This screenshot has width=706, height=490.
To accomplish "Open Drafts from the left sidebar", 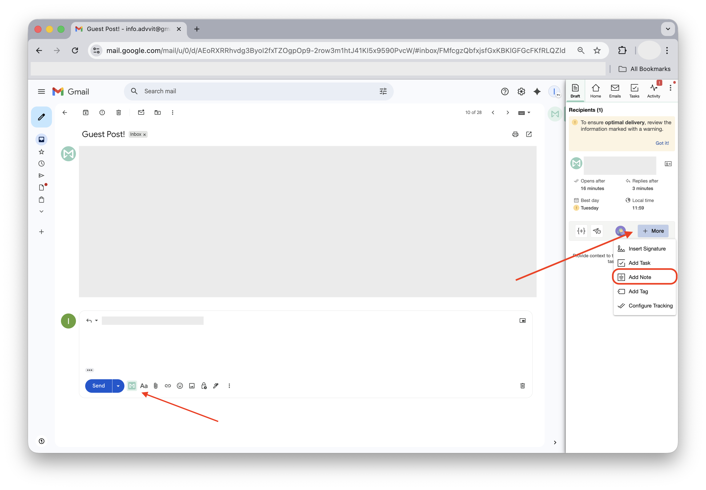I will click(x=41, y=187).
